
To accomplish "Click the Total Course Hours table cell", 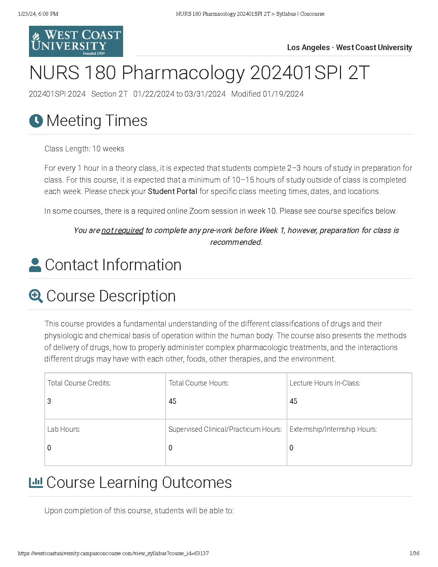I will click(x=226, y=396).
